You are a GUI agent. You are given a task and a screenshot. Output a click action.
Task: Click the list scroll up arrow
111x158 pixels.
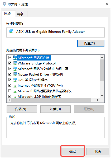pos(102,57)
